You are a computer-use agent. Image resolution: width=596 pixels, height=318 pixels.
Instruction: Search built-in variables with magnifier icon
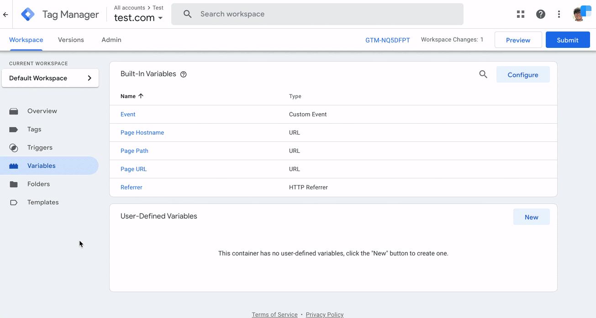[483, 74]
